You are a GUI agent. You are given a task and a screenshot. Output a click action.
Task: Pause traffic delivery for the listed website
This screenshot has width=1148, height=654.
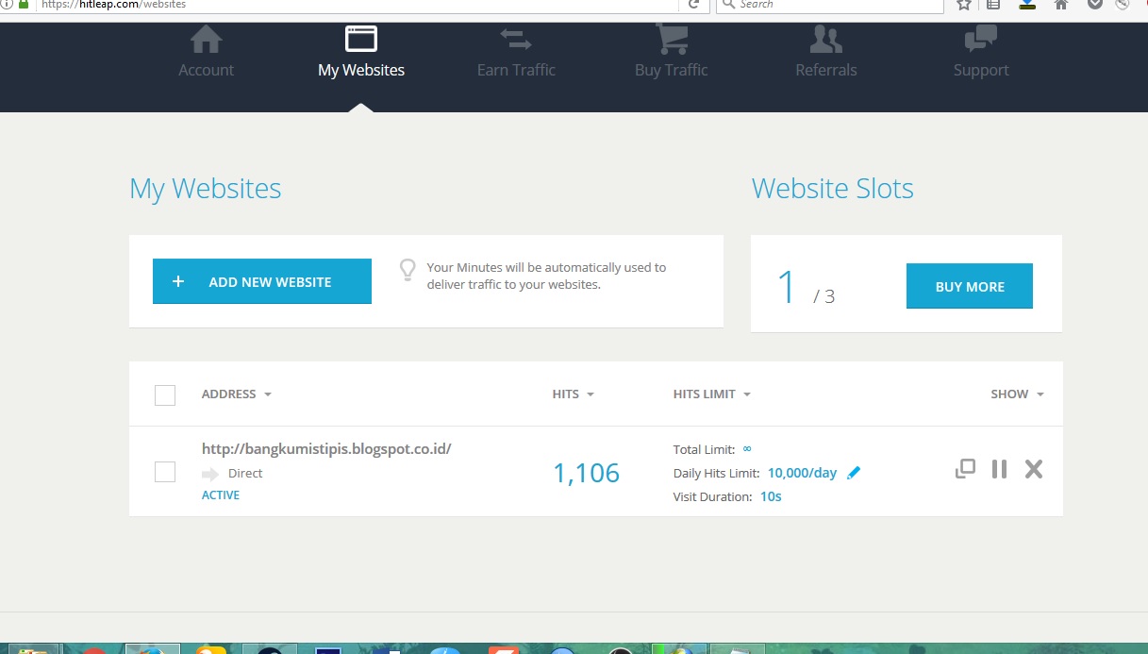pyautogui.click(x=999, y=468)
